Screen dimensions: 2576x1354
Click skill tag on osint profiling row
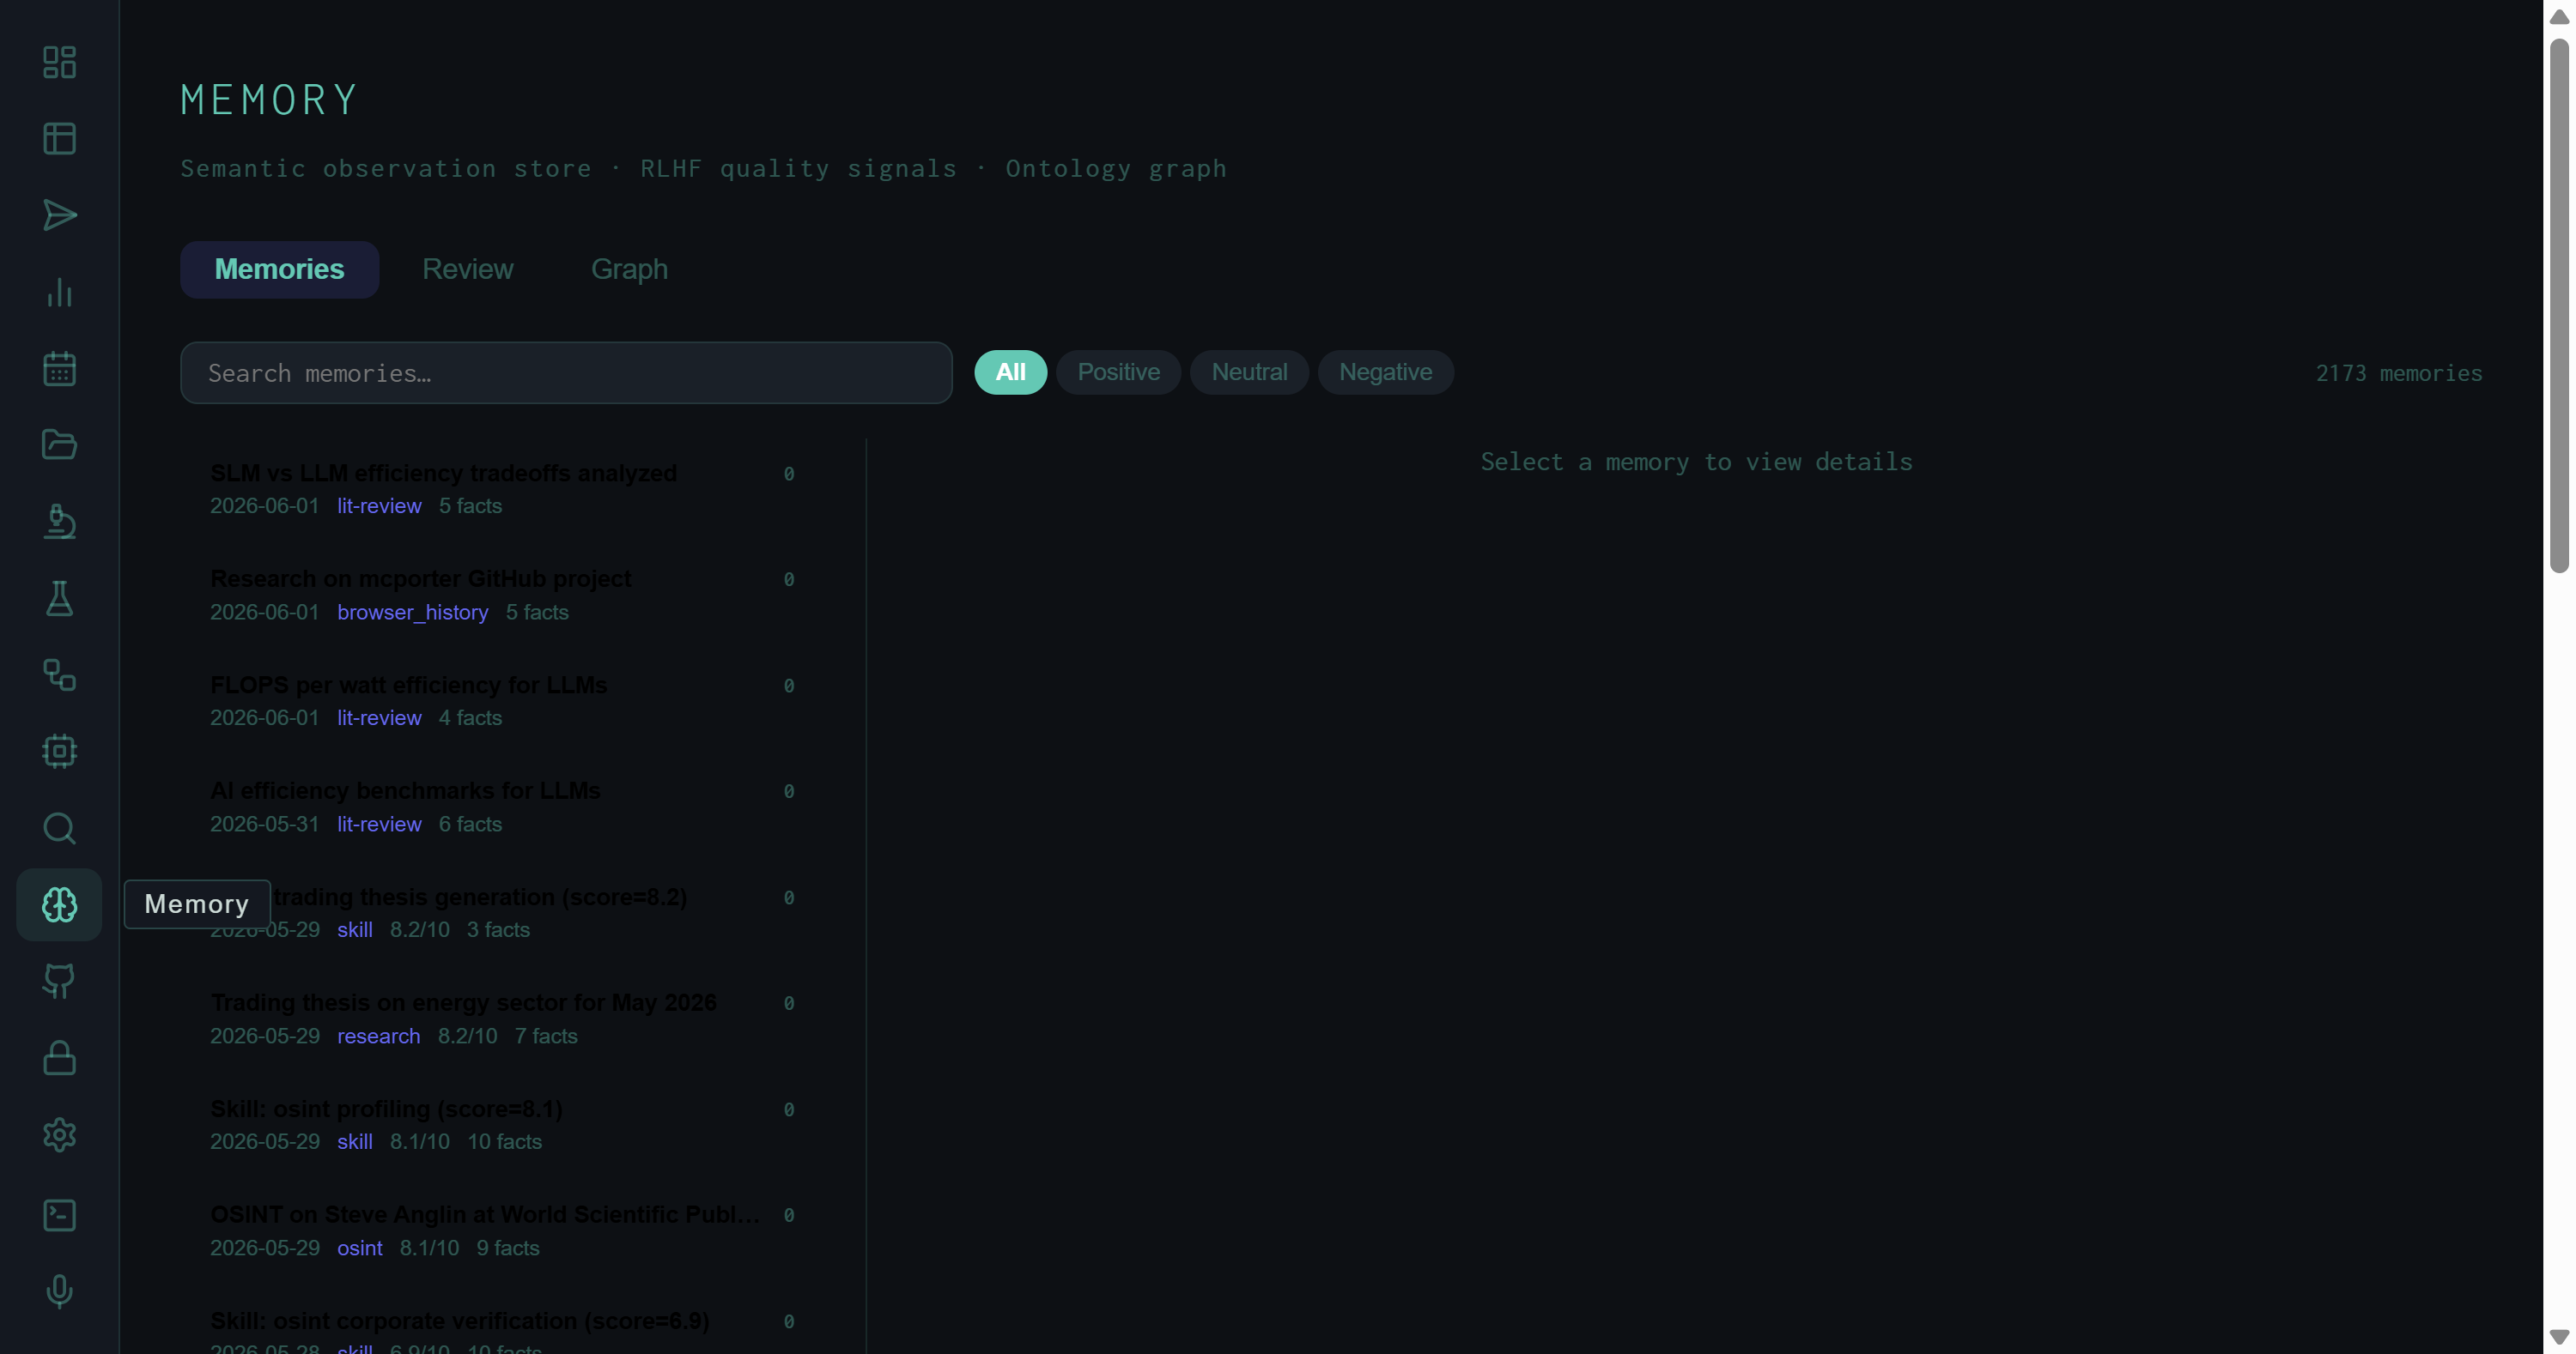[x=354, y=1141]
